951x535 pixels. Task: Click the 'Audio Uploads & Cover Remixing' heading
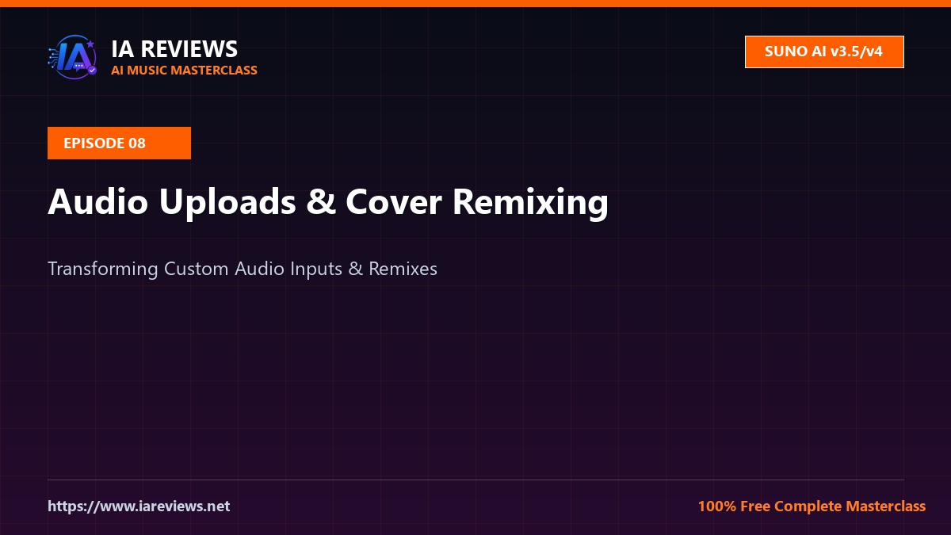(x=328, y=201)
